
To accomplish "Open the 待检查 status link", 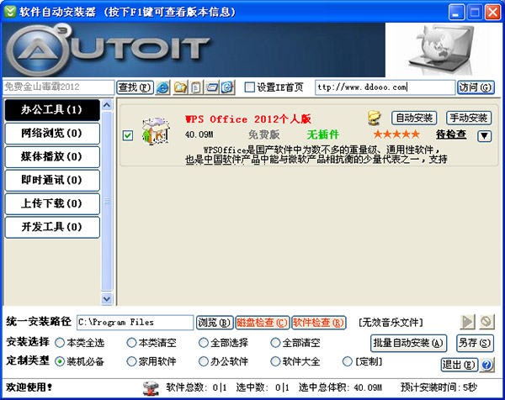I will [x=451, y=134].
